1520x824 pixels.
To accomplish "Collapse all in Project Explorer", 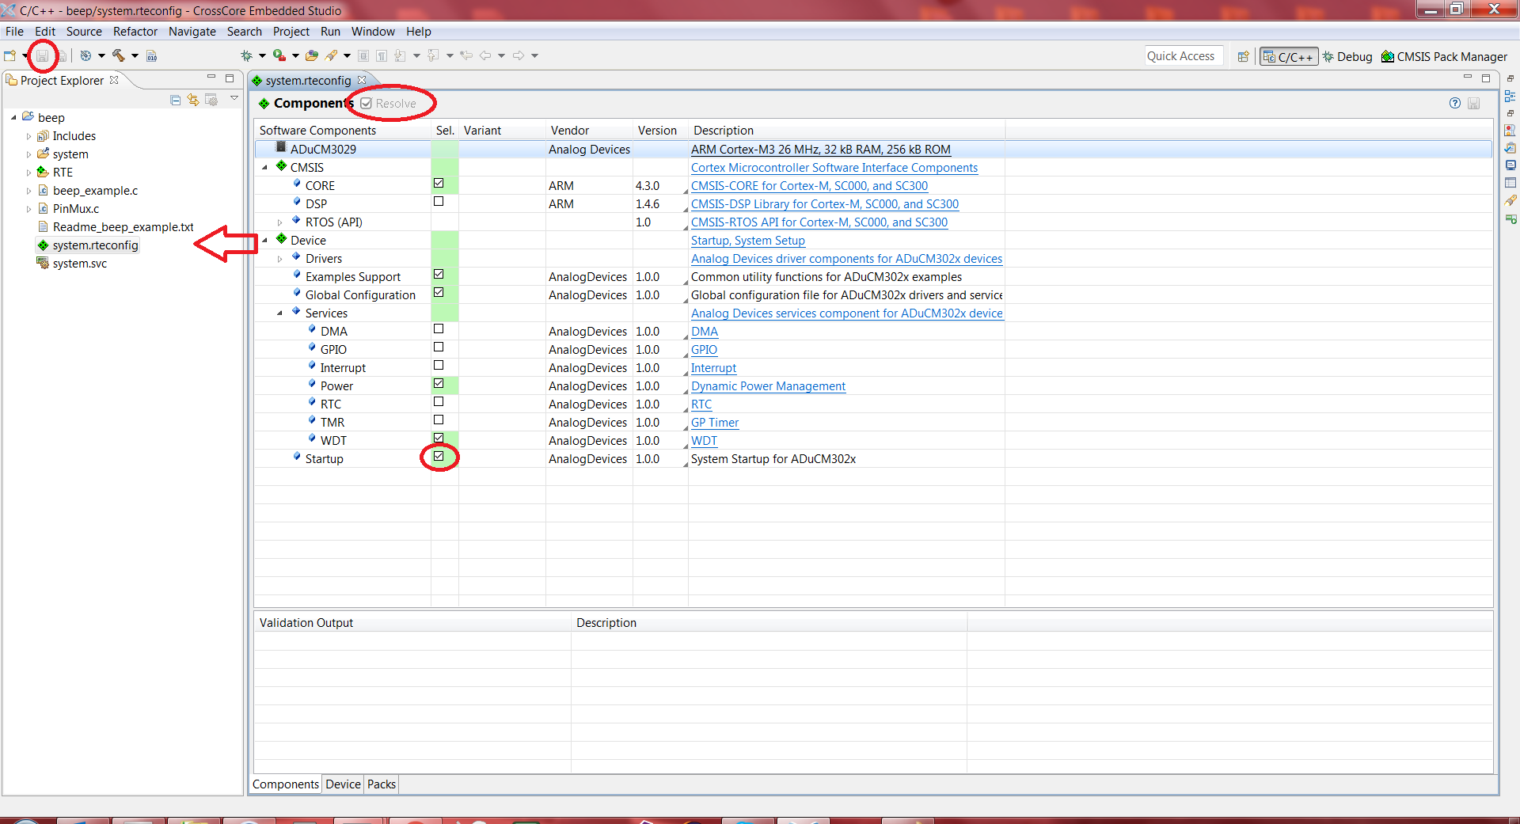I will [176, 100].
